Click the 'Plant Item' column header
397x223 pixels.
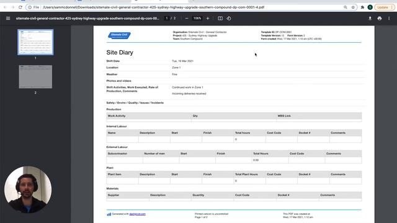click(x=114, y=174)
